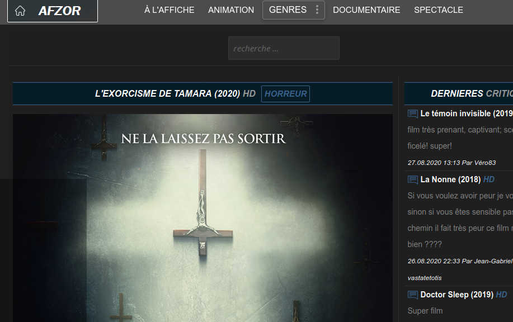Open La Nonne (2018) review link

coord(450,179)
